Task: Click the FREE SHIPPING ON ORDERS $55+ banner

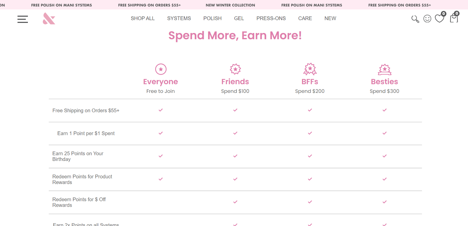Action: click(149, 5)
